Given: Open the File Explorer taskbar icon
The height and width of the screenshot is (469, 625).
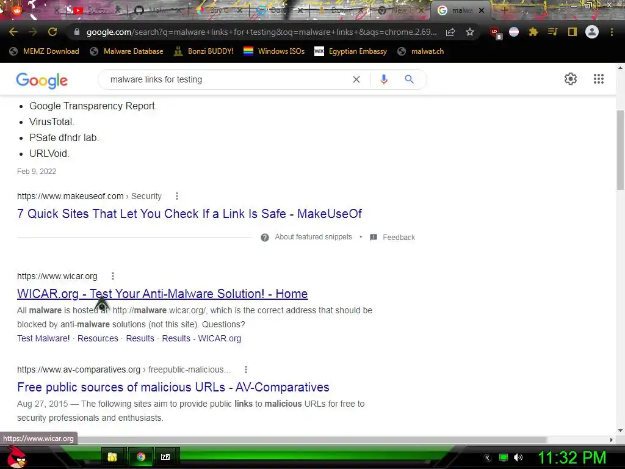Looking at the screenshot, I should pos(112,457).
